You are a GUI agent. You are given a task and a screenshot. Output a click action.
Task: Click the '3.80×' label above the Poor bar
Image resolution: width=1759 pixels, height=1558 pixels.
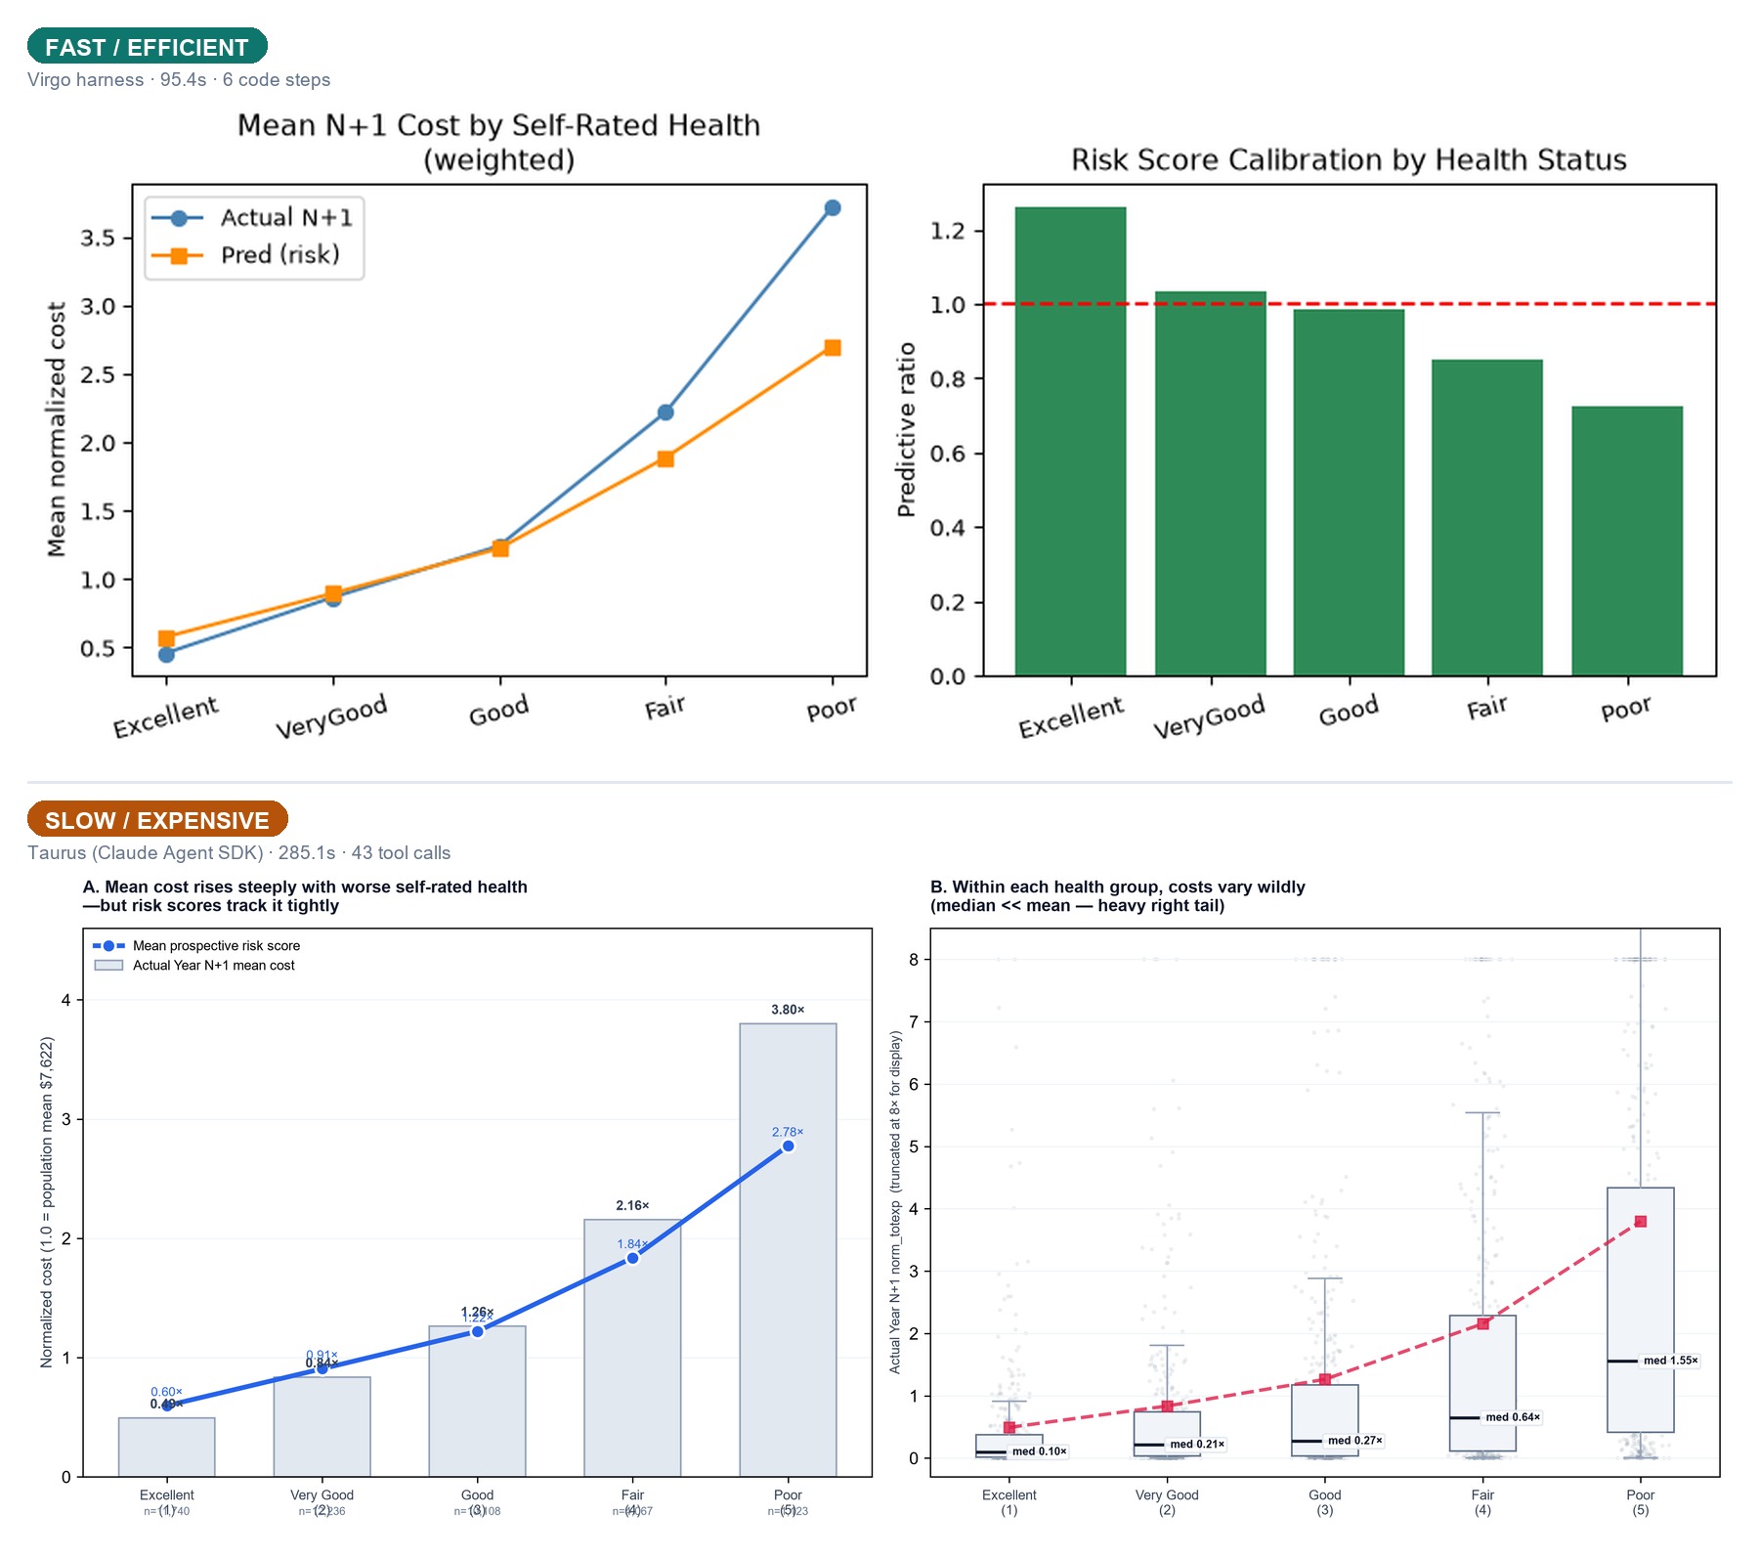[x=788, y=1010]
